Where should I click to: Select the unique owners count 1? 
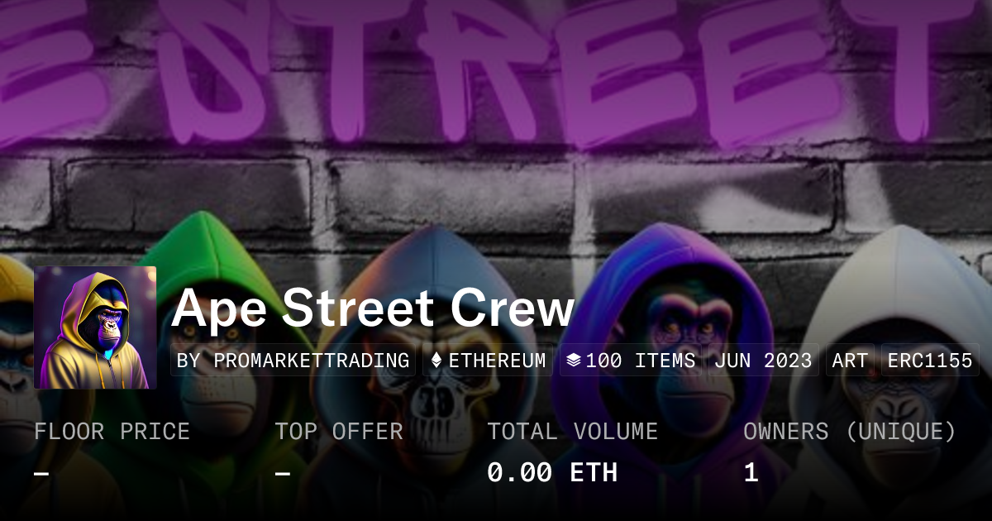pyautogui.click(x=751, y=472)
